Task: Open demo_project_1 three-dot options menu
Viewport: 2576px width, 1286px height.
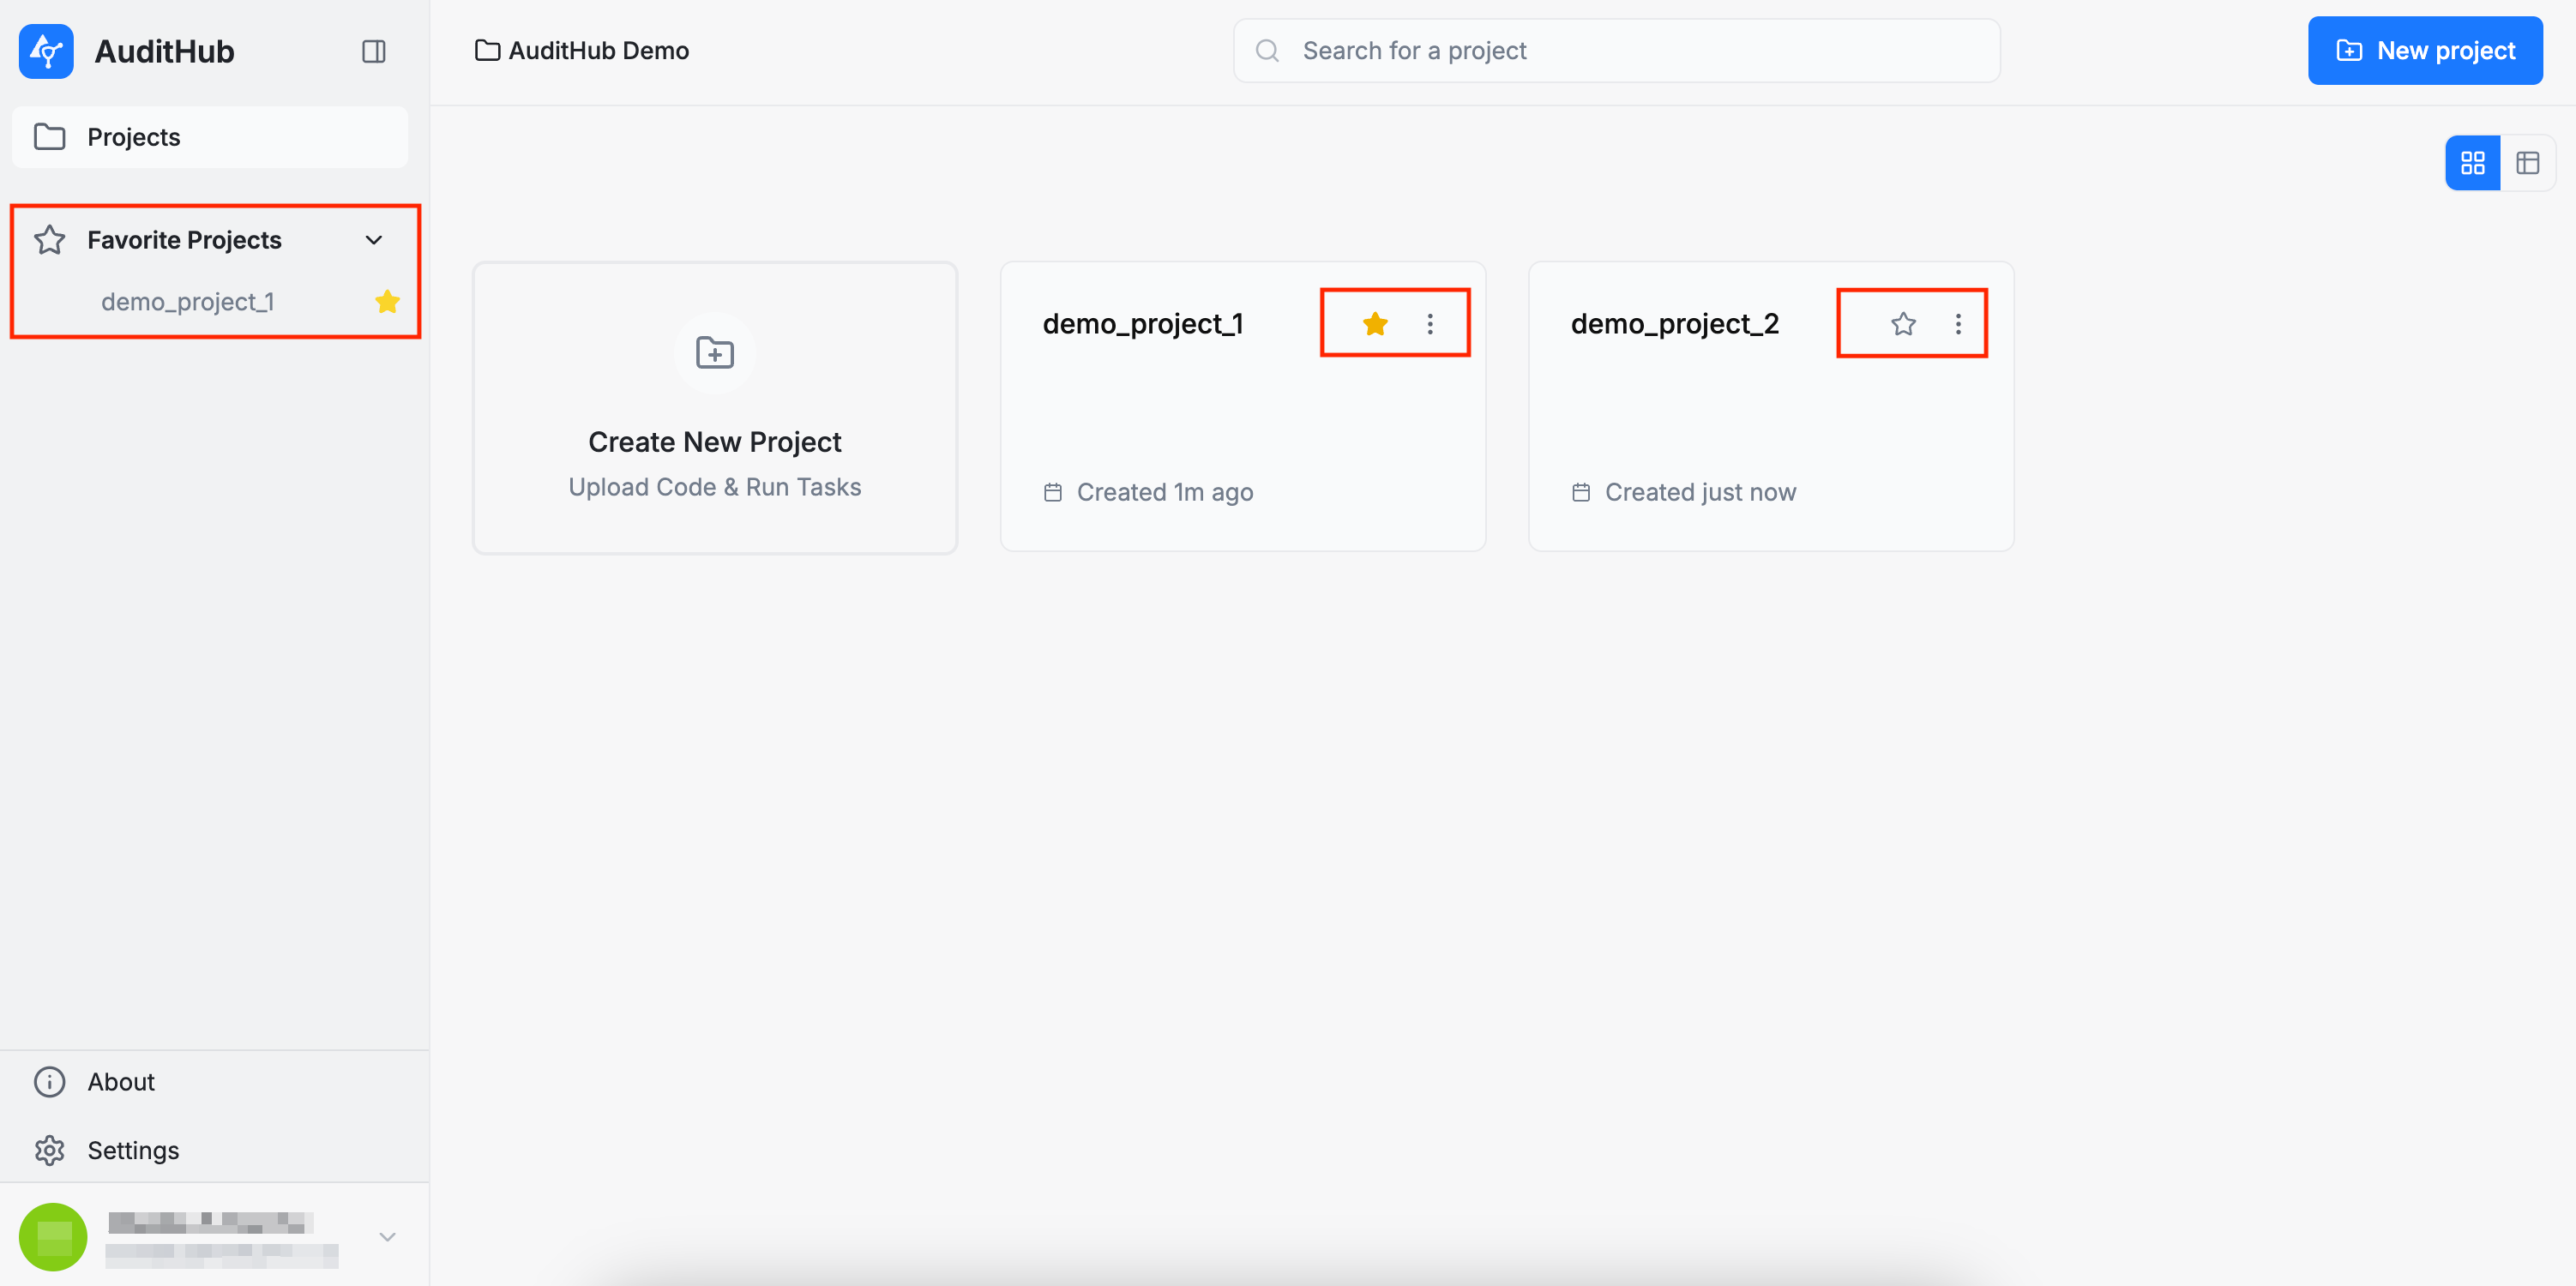Action: point(1429,324)
